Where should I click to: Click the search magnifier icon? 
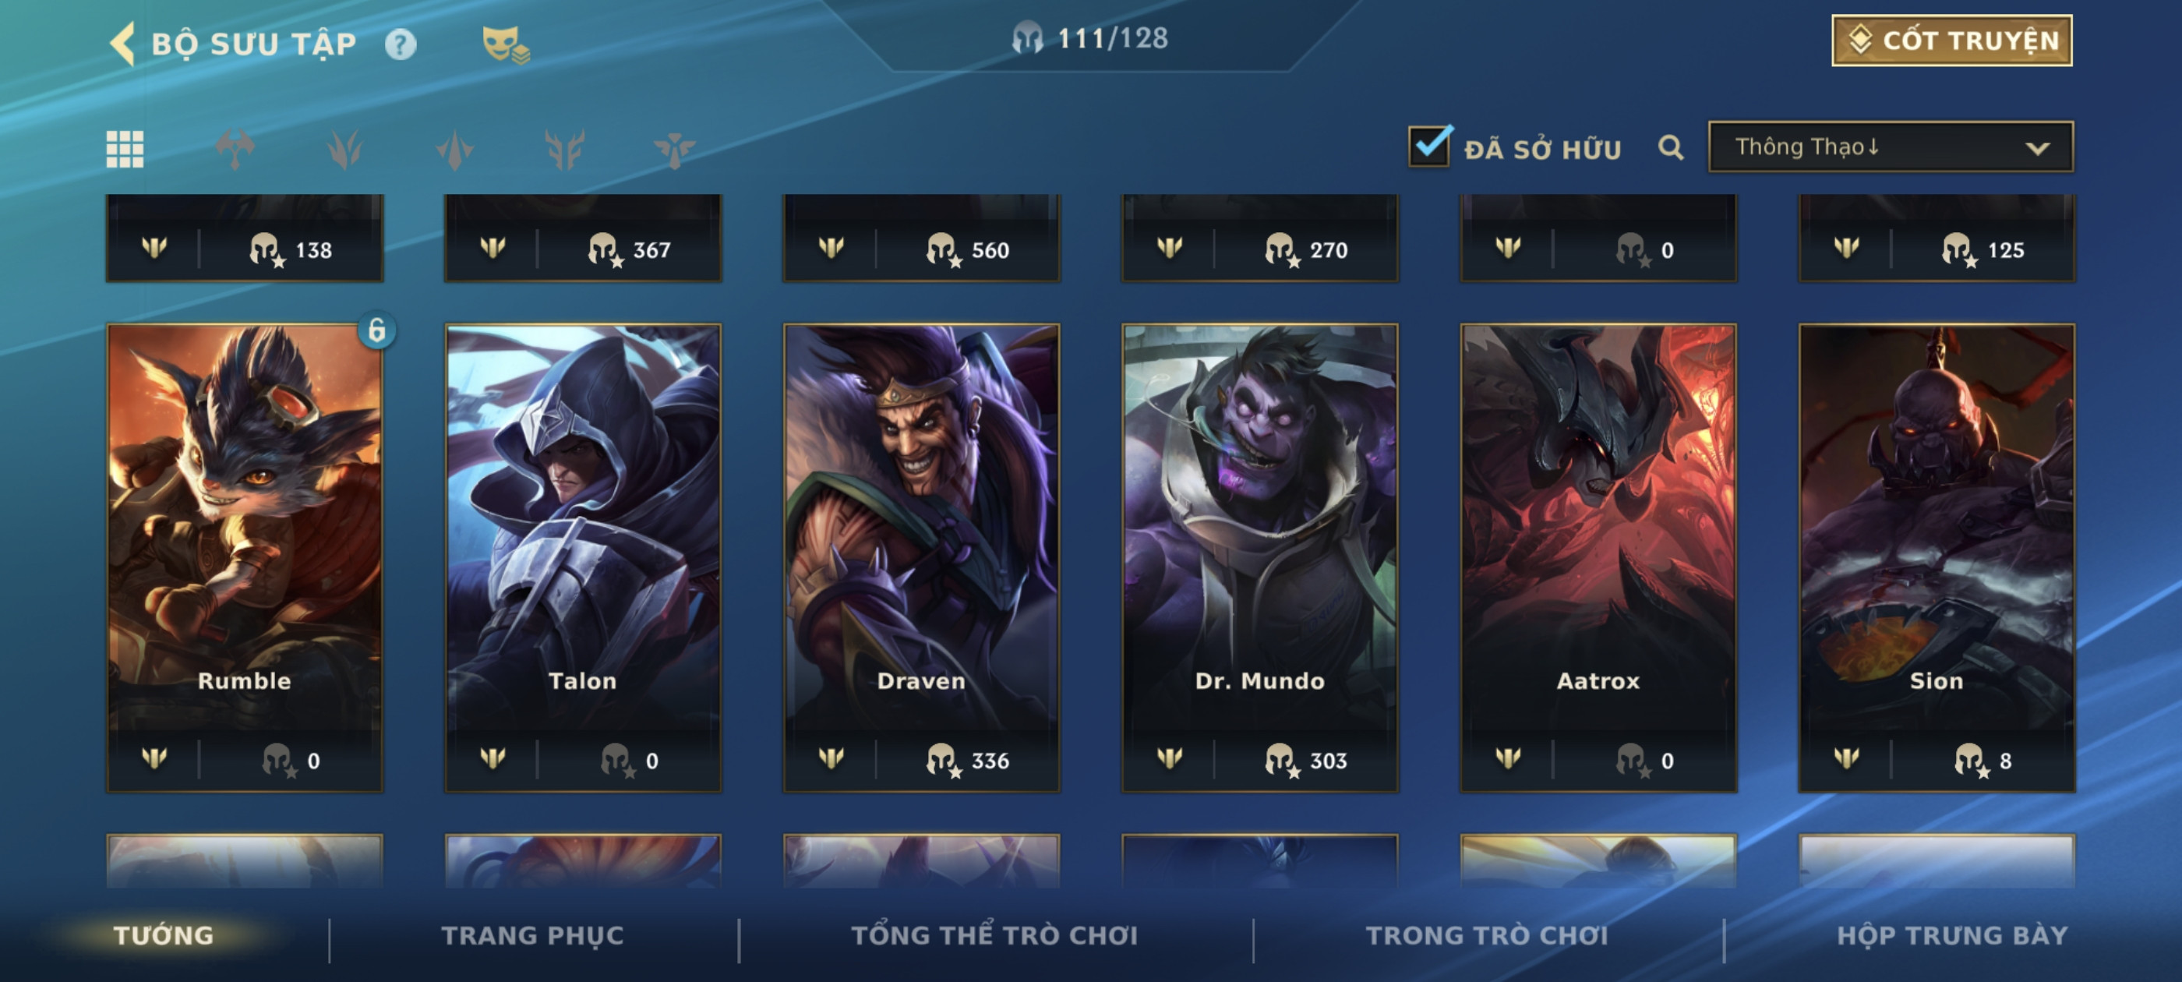tap(1669, 148)
